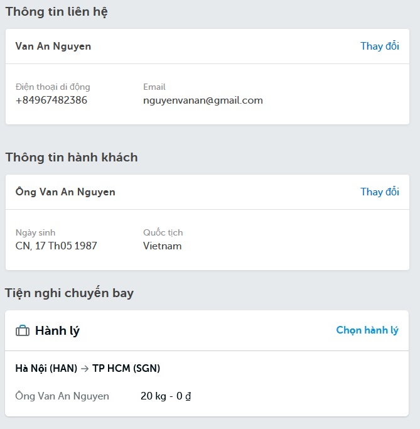The width and height of the screenshot is (420, 429).
Task: Open Chọn hành lý baggage selection
Action: [x=367, y=330]
